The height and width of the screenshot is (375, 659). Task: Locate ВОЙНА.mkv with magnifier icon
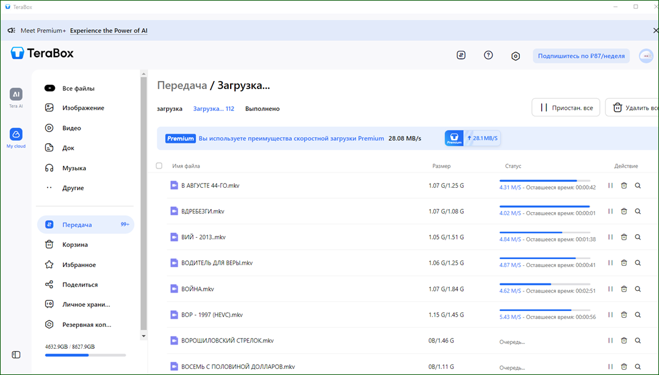[x=638, y=289]
